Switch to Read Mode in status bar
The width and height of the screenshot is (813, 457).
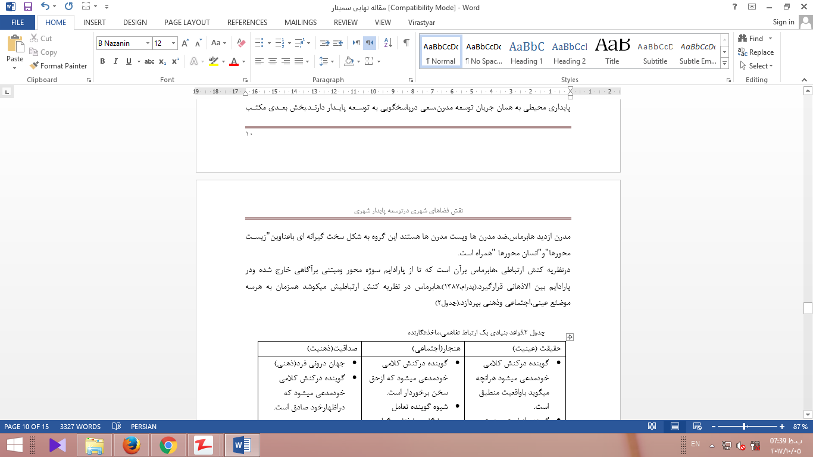point(652,427)
